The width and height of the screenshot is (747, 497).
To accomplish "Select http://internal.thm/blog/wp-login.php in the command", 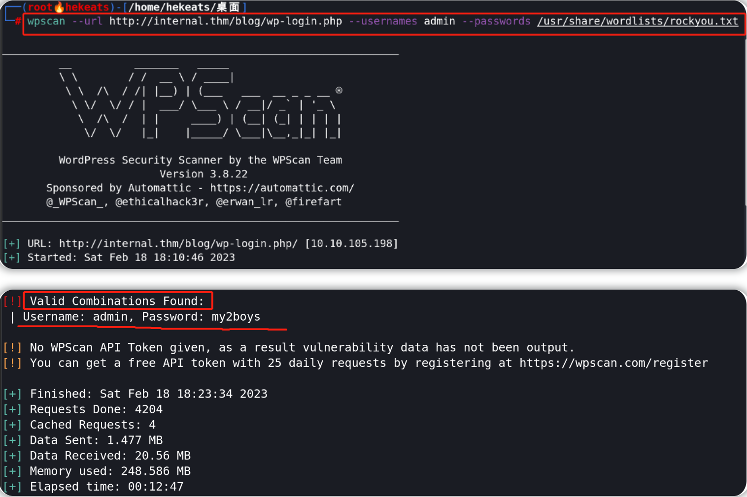I will tap(226, 21).
